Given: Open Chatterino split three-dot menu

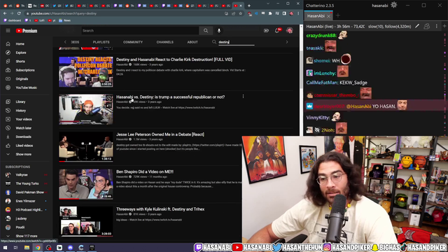Looking at the screenshot, I should [x=437, y=27].
